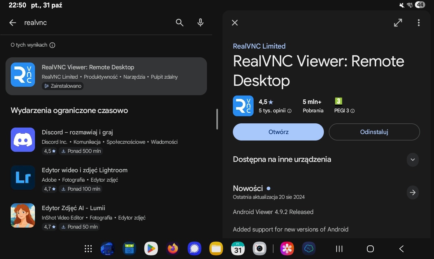Open the three-dot overflow menu
434x259 pixels.
pyautogui.click(x=418, y=23)
